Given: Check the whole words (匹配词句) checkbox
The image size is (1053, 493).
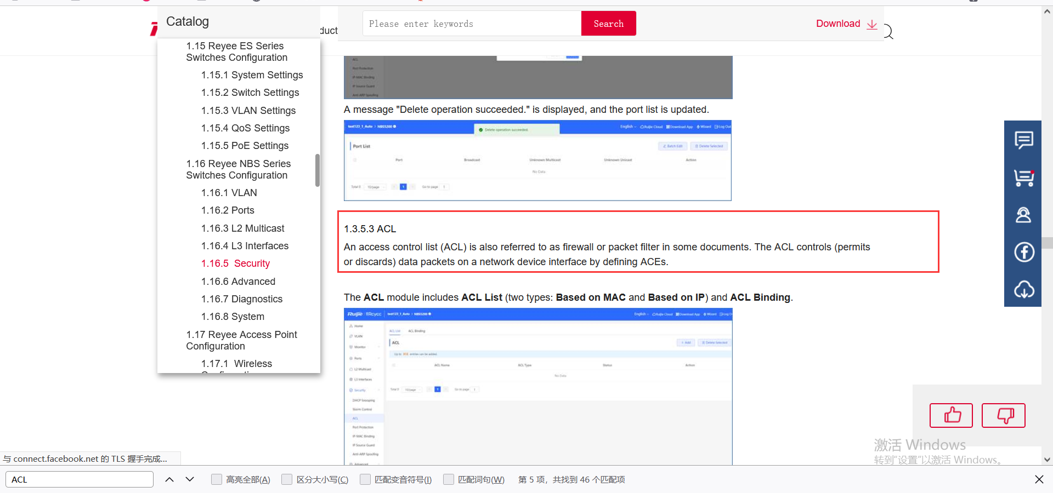Looking at the screenshot, I should 449,479.
